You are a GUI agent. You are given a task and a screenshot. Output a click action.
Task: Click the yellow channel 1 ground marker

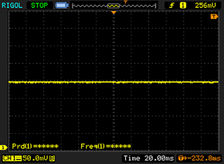(3, 148)
